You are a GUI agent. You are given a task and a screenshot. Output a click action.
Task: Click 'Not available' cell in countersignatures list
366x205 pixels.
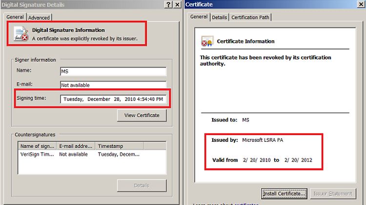(x=73, y=154)
